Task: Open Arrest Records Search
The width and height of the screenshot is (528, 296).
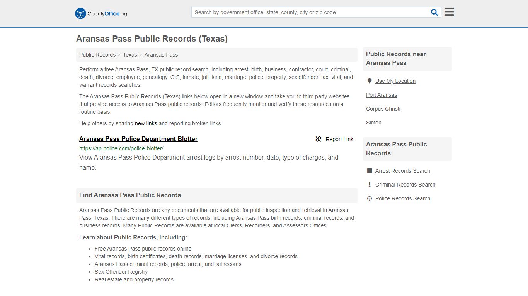Action: [x=402, y=171]
